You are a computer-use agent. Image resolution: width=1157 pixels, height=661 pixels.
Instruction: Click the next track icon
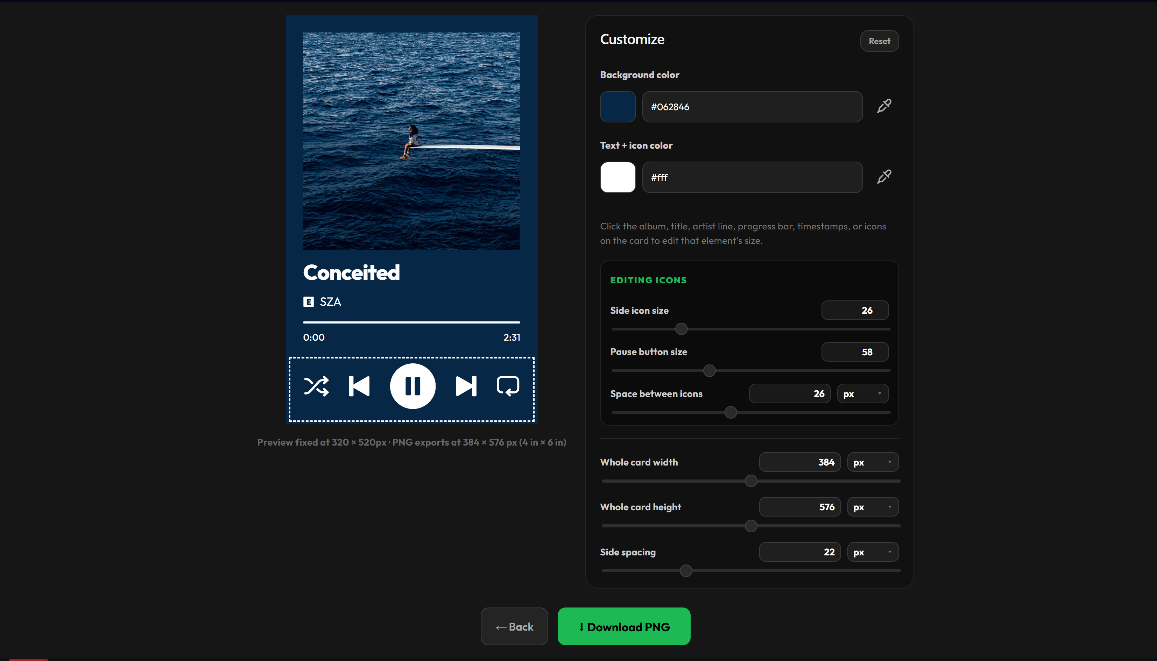click(466, 386)
